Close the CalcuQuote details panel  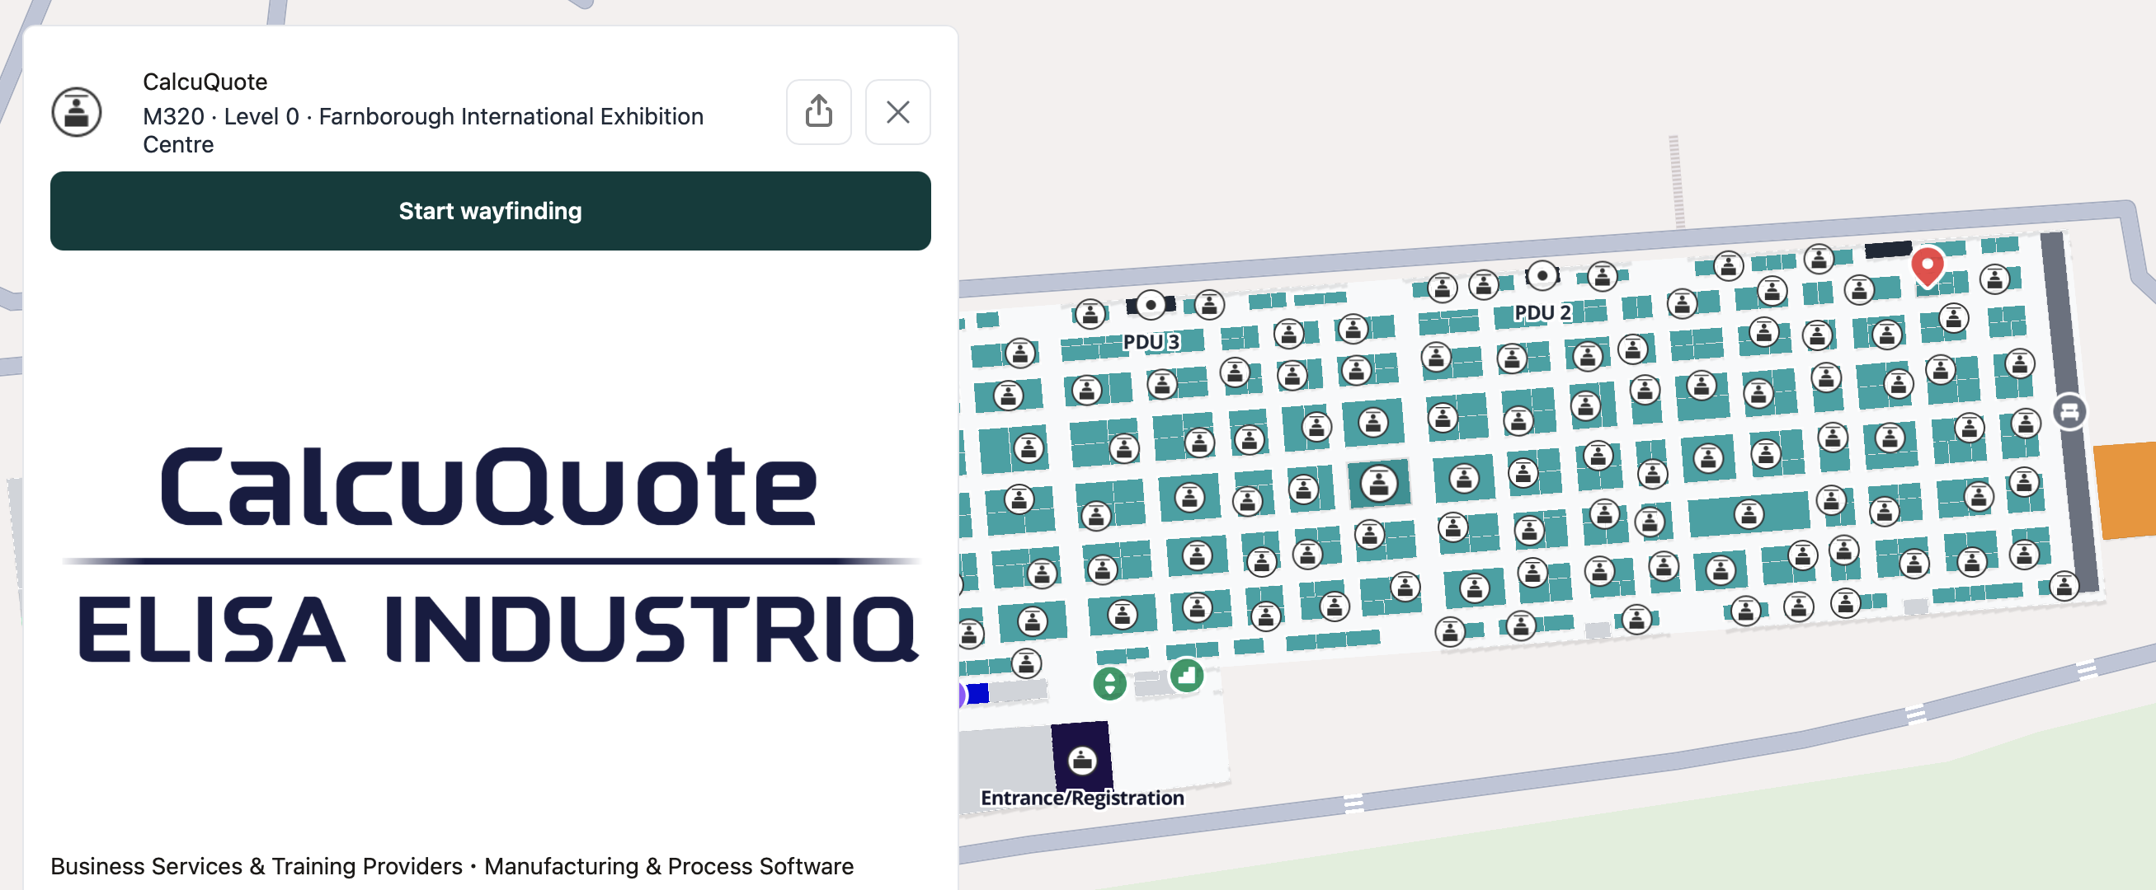click(897, 111)
